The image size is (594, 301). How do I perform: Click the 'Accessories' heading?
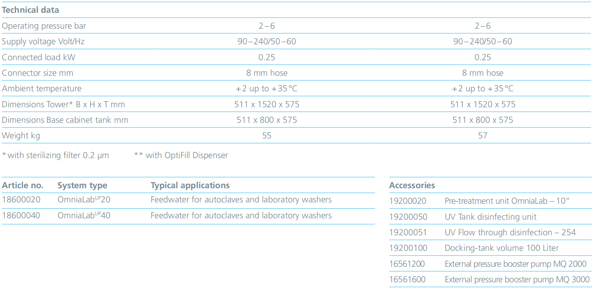point(412,185)
